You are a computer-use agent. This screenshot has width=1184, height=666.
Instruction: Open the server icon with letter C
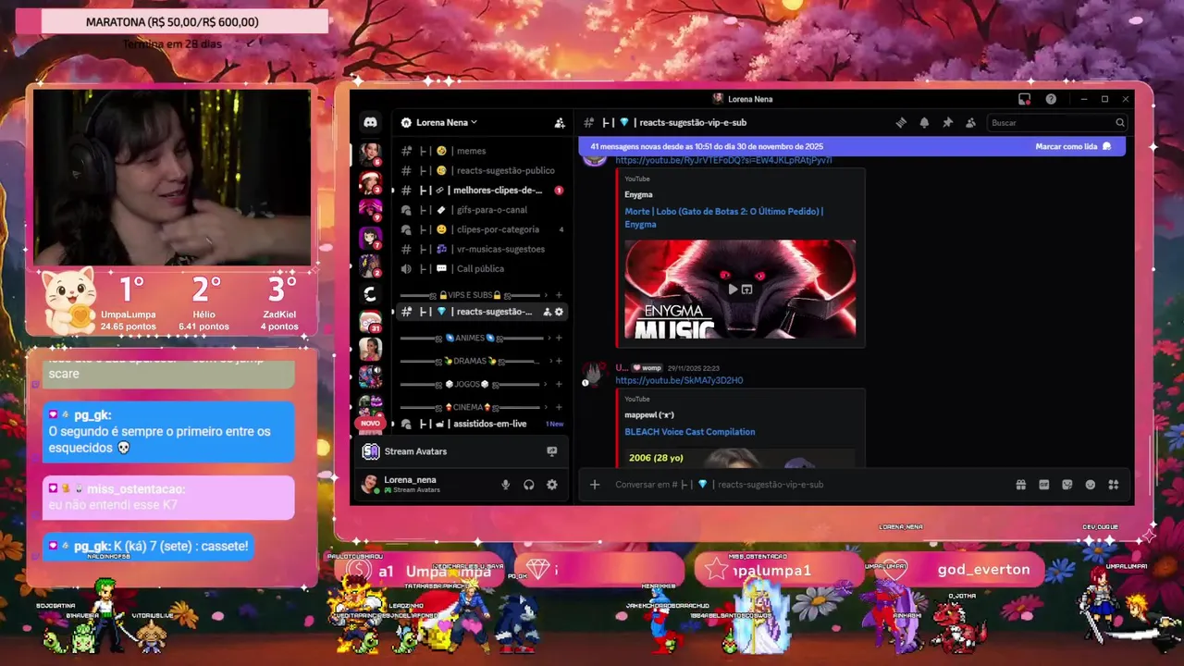click(370, 294)
